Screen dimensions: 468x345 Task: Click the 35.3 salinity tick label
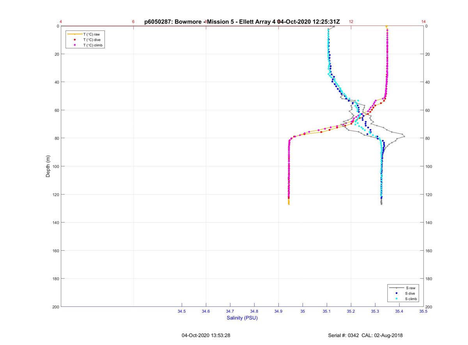375,311
